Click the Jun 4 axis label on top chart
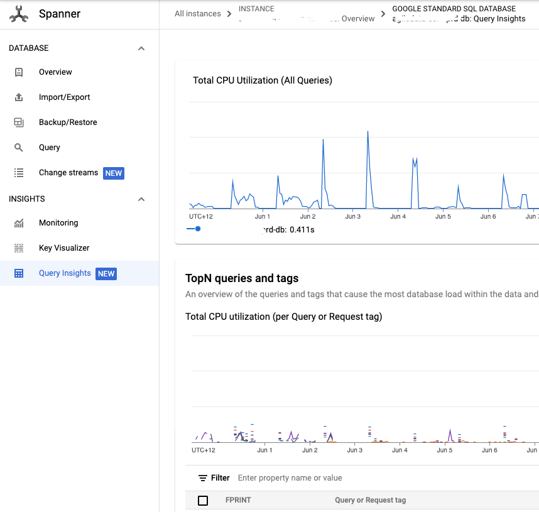Viewport: 539px width, 512px height. coord(398,217)
